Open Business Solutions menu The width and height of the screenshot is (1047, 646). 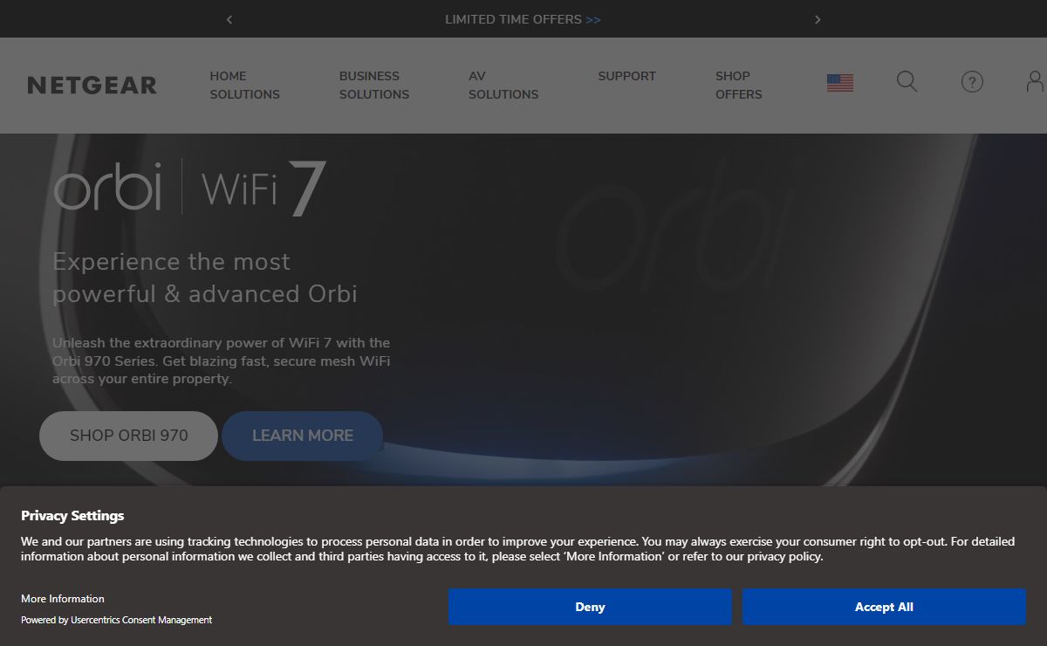374,86
